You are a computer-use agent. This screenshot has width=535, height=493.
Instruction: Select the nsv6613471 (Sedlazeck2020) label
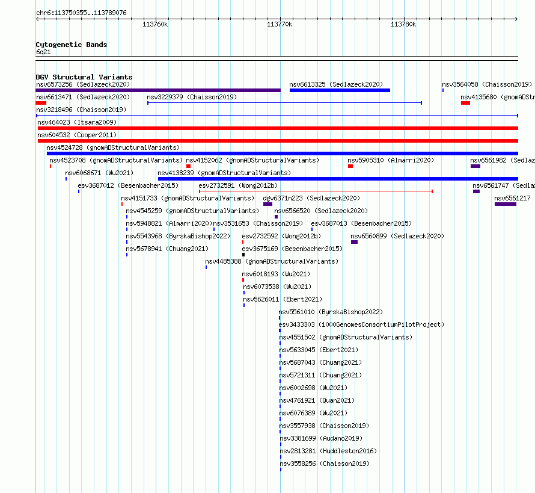coord(83,97)
